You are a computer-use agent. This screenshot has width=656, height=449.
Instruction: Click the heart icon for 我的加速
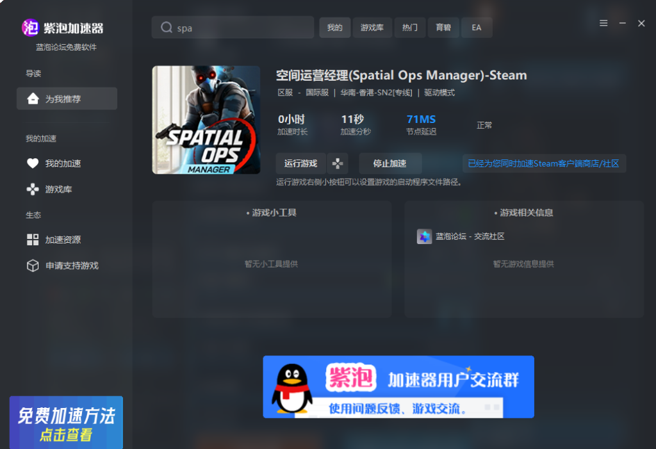point(33,163)
